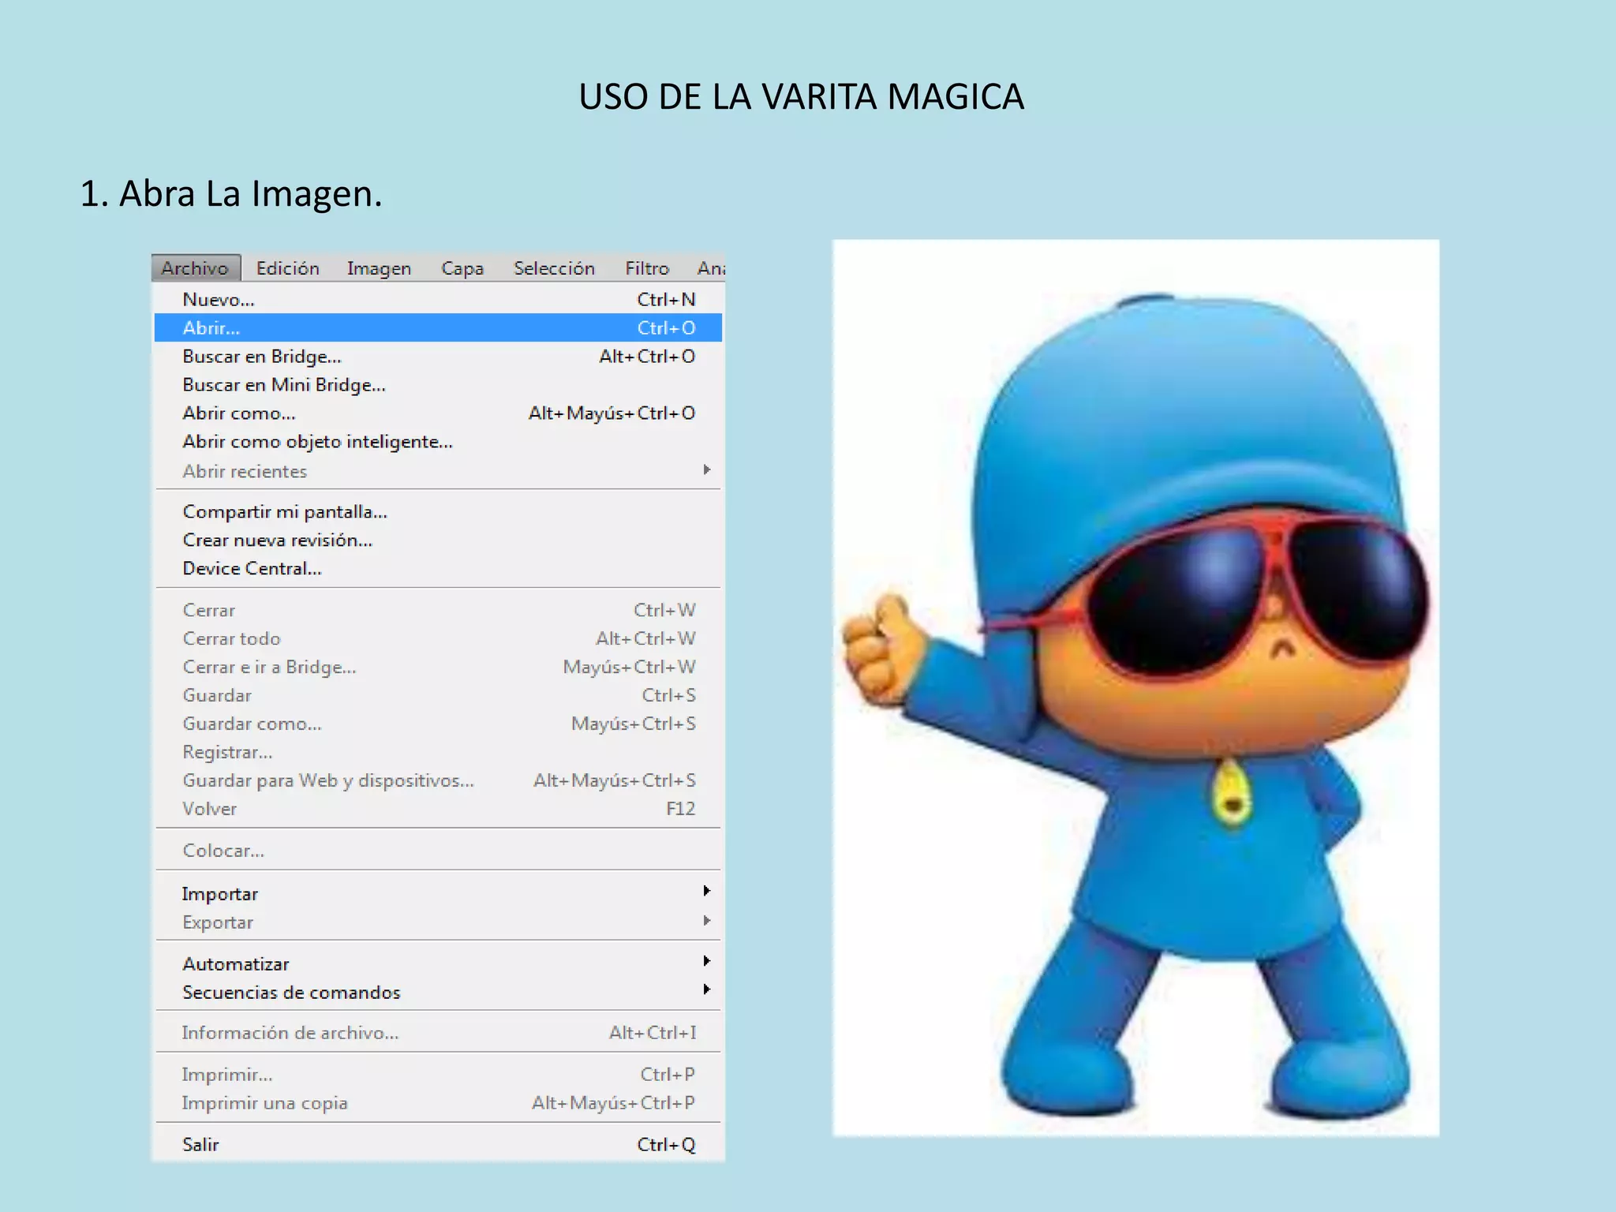
Task: Choose Buscar en Mini Bridge...
Action: point(284,385)
